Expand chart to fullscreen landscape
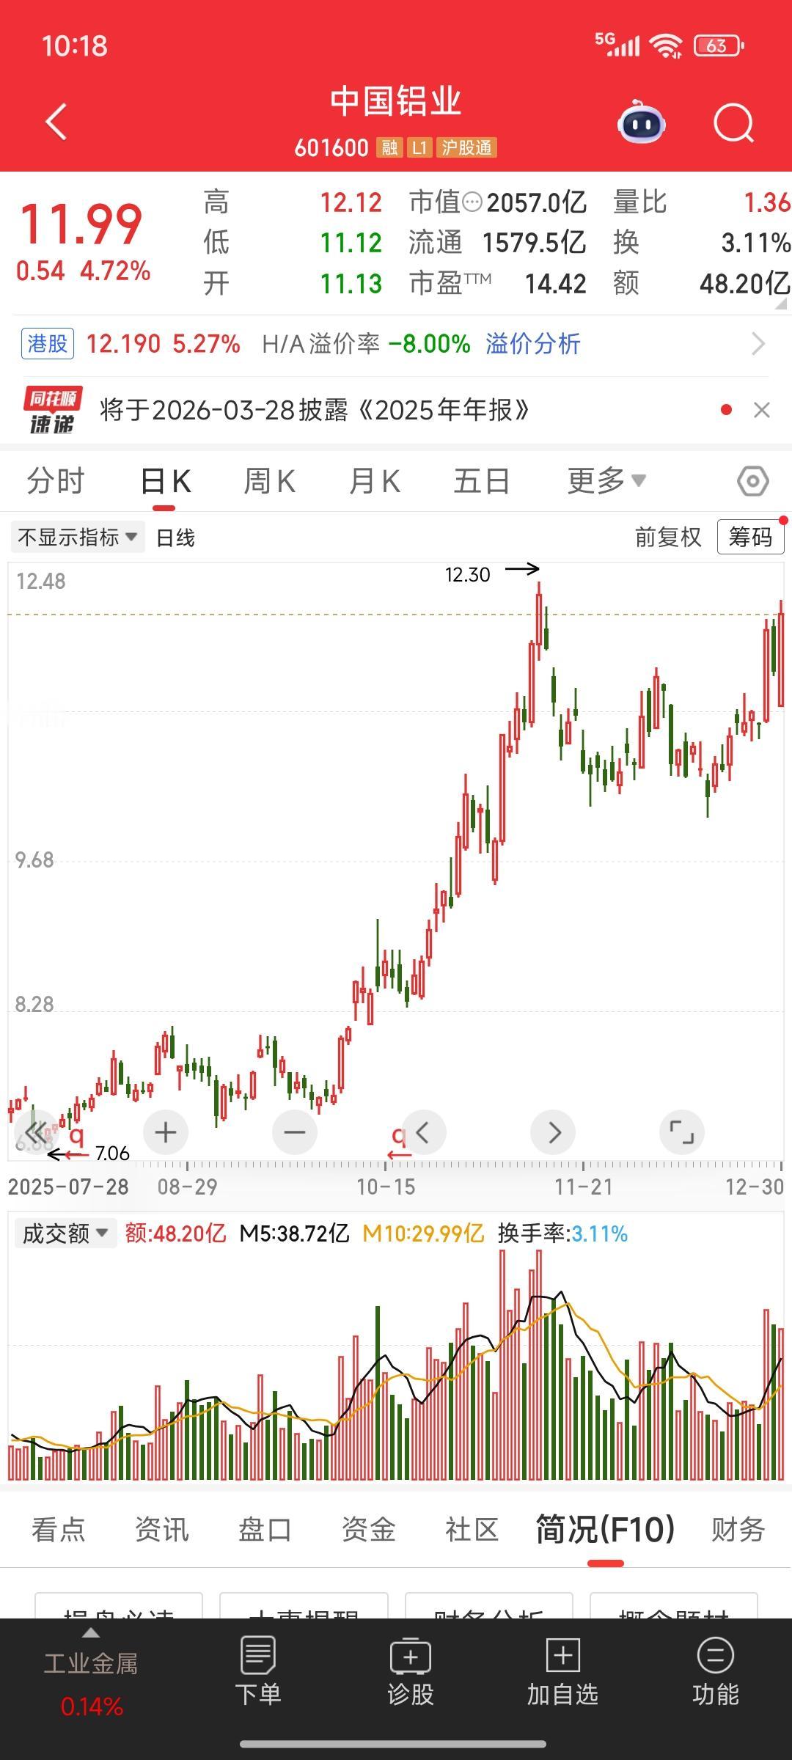792x1760 pixels. pyautogui.click(x=682, y=1132)
